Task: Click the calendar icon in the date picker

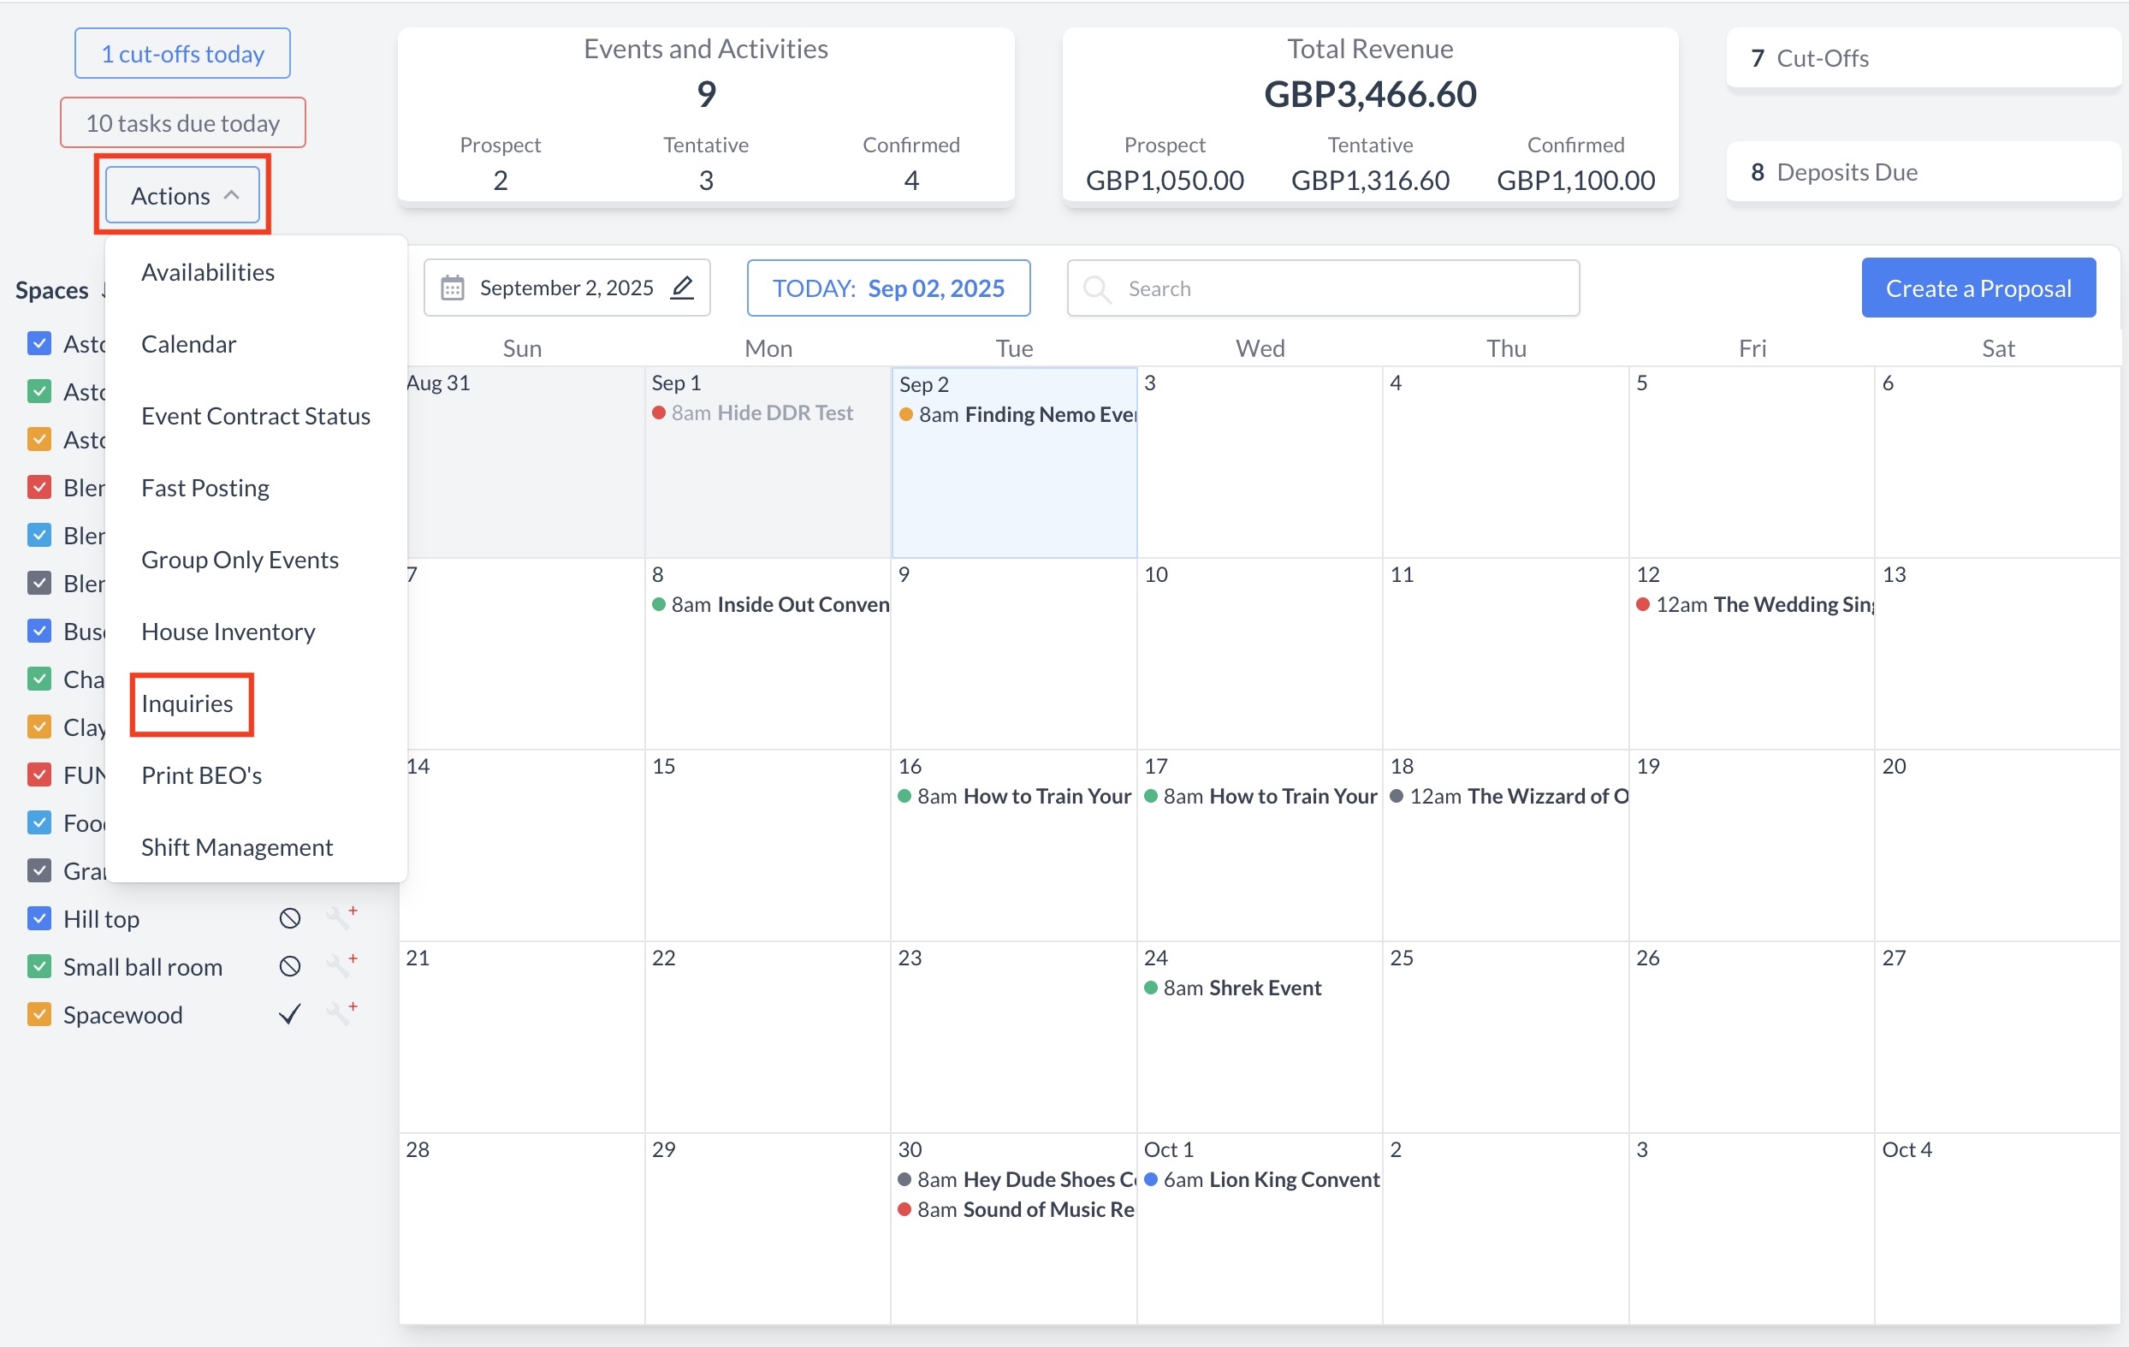Action: click(x=453, y=288)
